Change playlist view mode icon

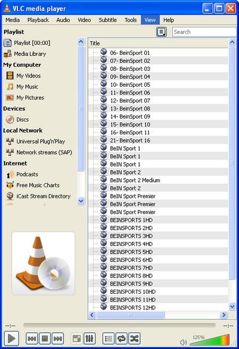[x=161, y=32]
